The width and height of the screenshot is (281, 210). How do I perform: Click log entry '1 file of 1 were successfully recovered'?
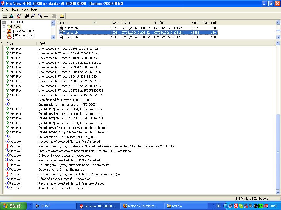[x=64, y=188]
